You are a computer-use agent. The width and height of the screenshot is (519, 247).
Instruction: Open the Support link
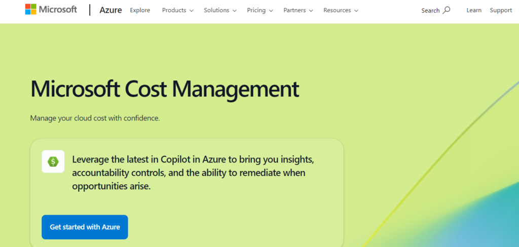click(x=501, y=10)
